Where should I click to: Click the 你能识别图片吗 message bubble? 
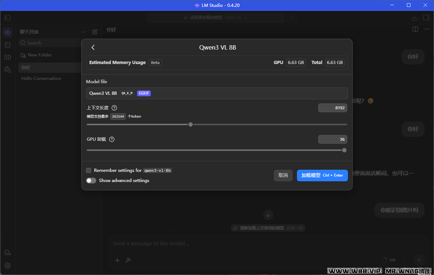(399, 210)
